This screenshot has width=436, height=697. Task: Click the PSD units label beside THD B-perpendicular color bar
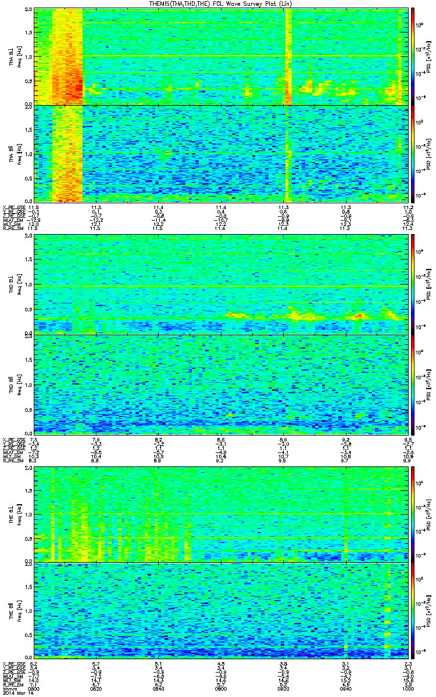coord(429,285)
